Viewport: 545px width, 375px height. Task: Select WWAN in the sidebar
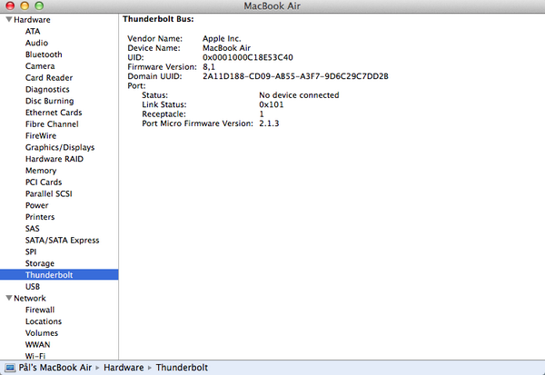click(x=37, y=344)
